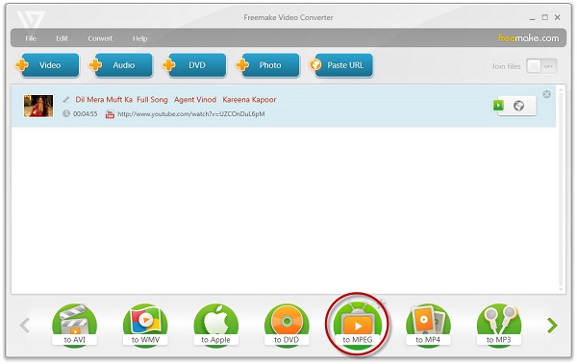The image size is (577, 364).
Task: Show previous output formats with left arrow
Action: [25, 326]
